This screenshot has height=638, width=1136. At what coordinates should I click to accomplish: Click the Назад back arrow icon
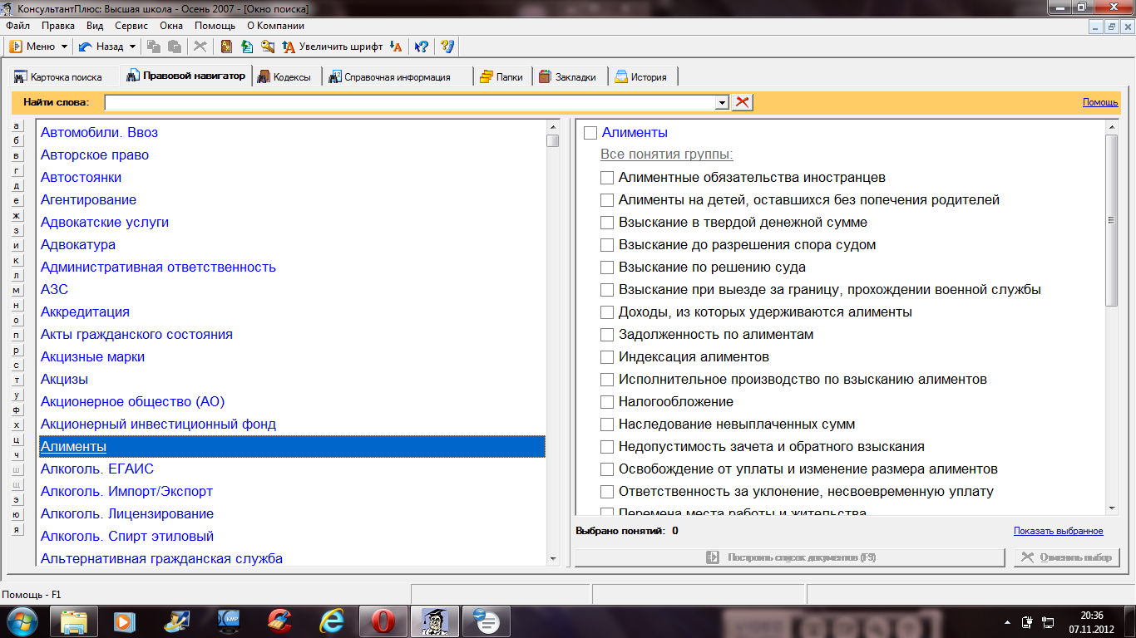tap(85, 47)
